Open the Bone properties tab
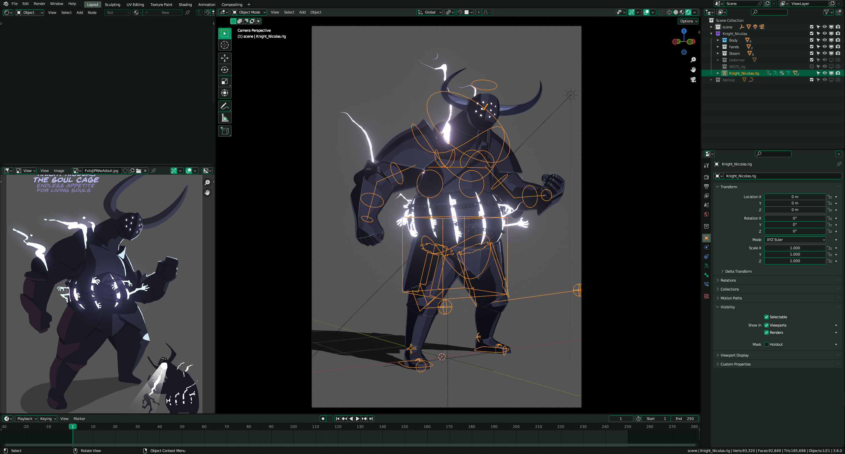The image size is (845, 454). (706, 275)
